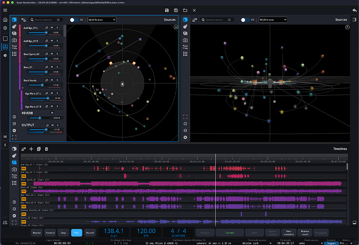This screenshot has width=359, height=245.
Task: Click the fullscreen icon in right 3D view
Action: point(185,117)
